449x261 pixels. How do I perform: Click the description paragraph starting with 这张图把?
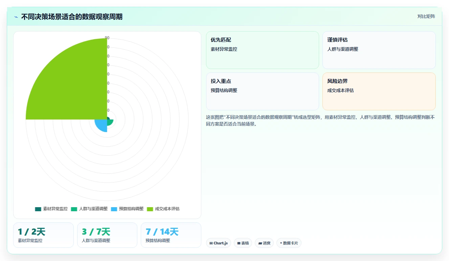pyautogui.click(x=320, y=121)
